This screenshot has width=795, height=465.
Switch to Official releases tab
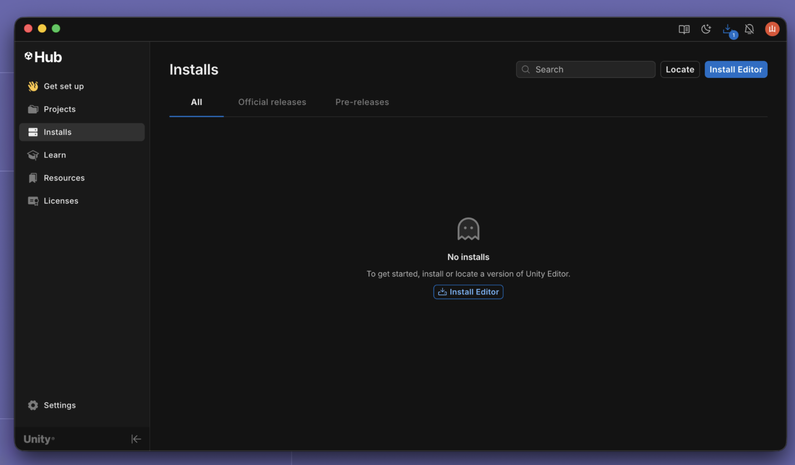pos(272,102)
